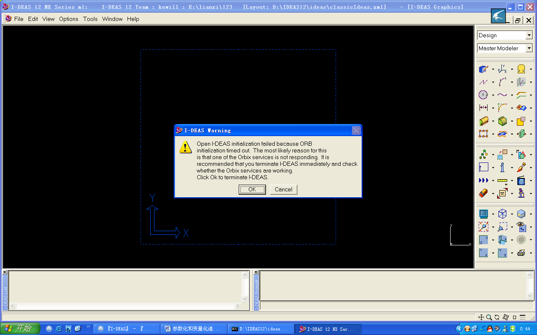Close the I-DEAS Prompt panel
This screenshot has width=537, height=335.
[256, 272]
